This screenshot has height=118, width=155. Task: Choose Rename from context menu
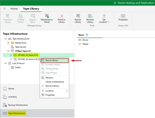pyautogui.click(x=55, y=78)
